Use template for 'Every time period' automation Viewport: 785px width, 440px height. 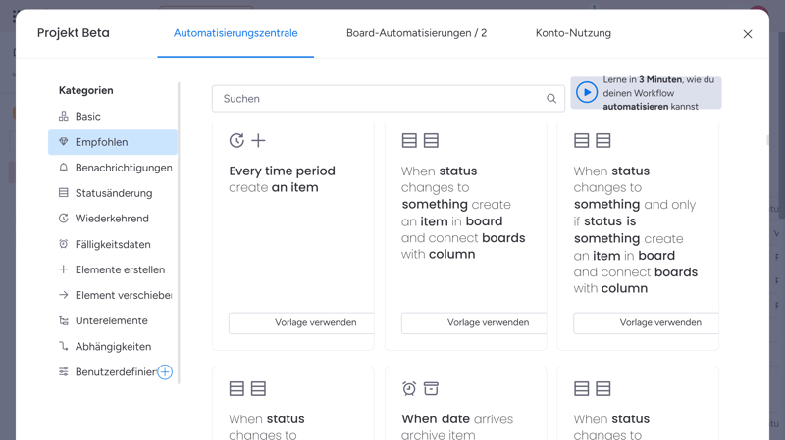point(302,322)
